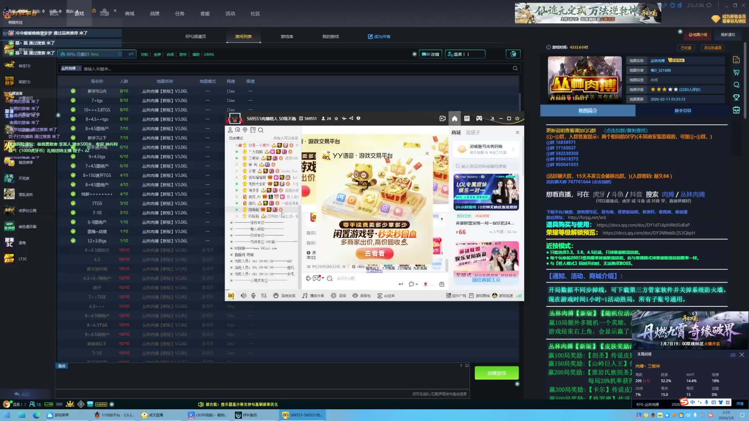Open the shopping cart icon on right sidebar
Viewport: 749px width, 421px height.
click(736, 72)
